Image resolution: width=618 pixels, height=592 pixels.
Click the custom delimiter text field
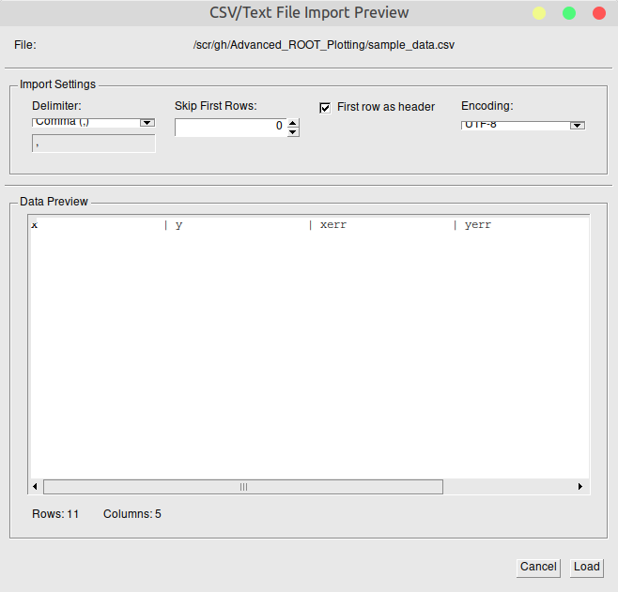[x=94, y=144]
